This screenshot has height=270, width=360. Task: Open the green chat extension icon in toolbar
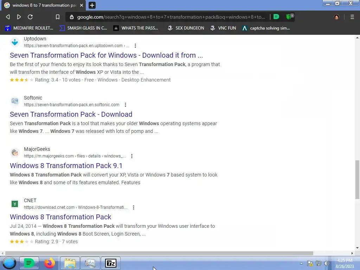point(276,17)
